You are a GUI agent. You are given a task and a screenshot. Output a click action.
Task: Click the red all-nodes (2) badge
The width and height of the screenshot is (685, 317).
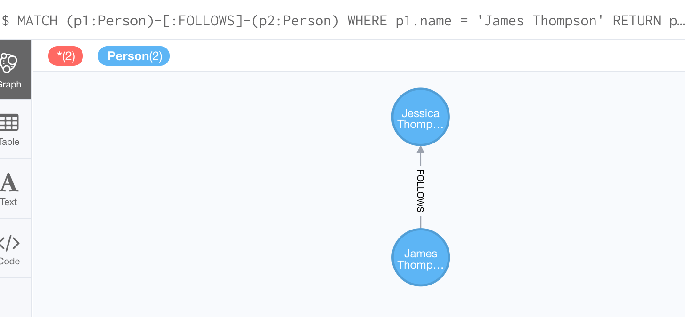[65, 56]
